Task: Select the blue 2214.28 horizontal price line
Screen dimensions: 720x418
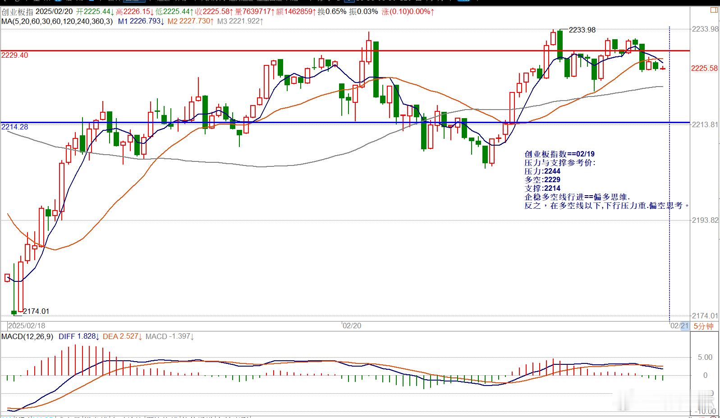Action: (x=345, y=122)
